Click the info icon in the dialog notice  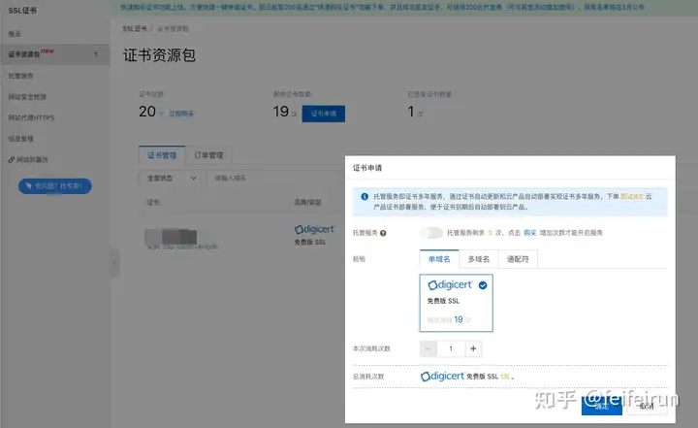tap(365, 196)
